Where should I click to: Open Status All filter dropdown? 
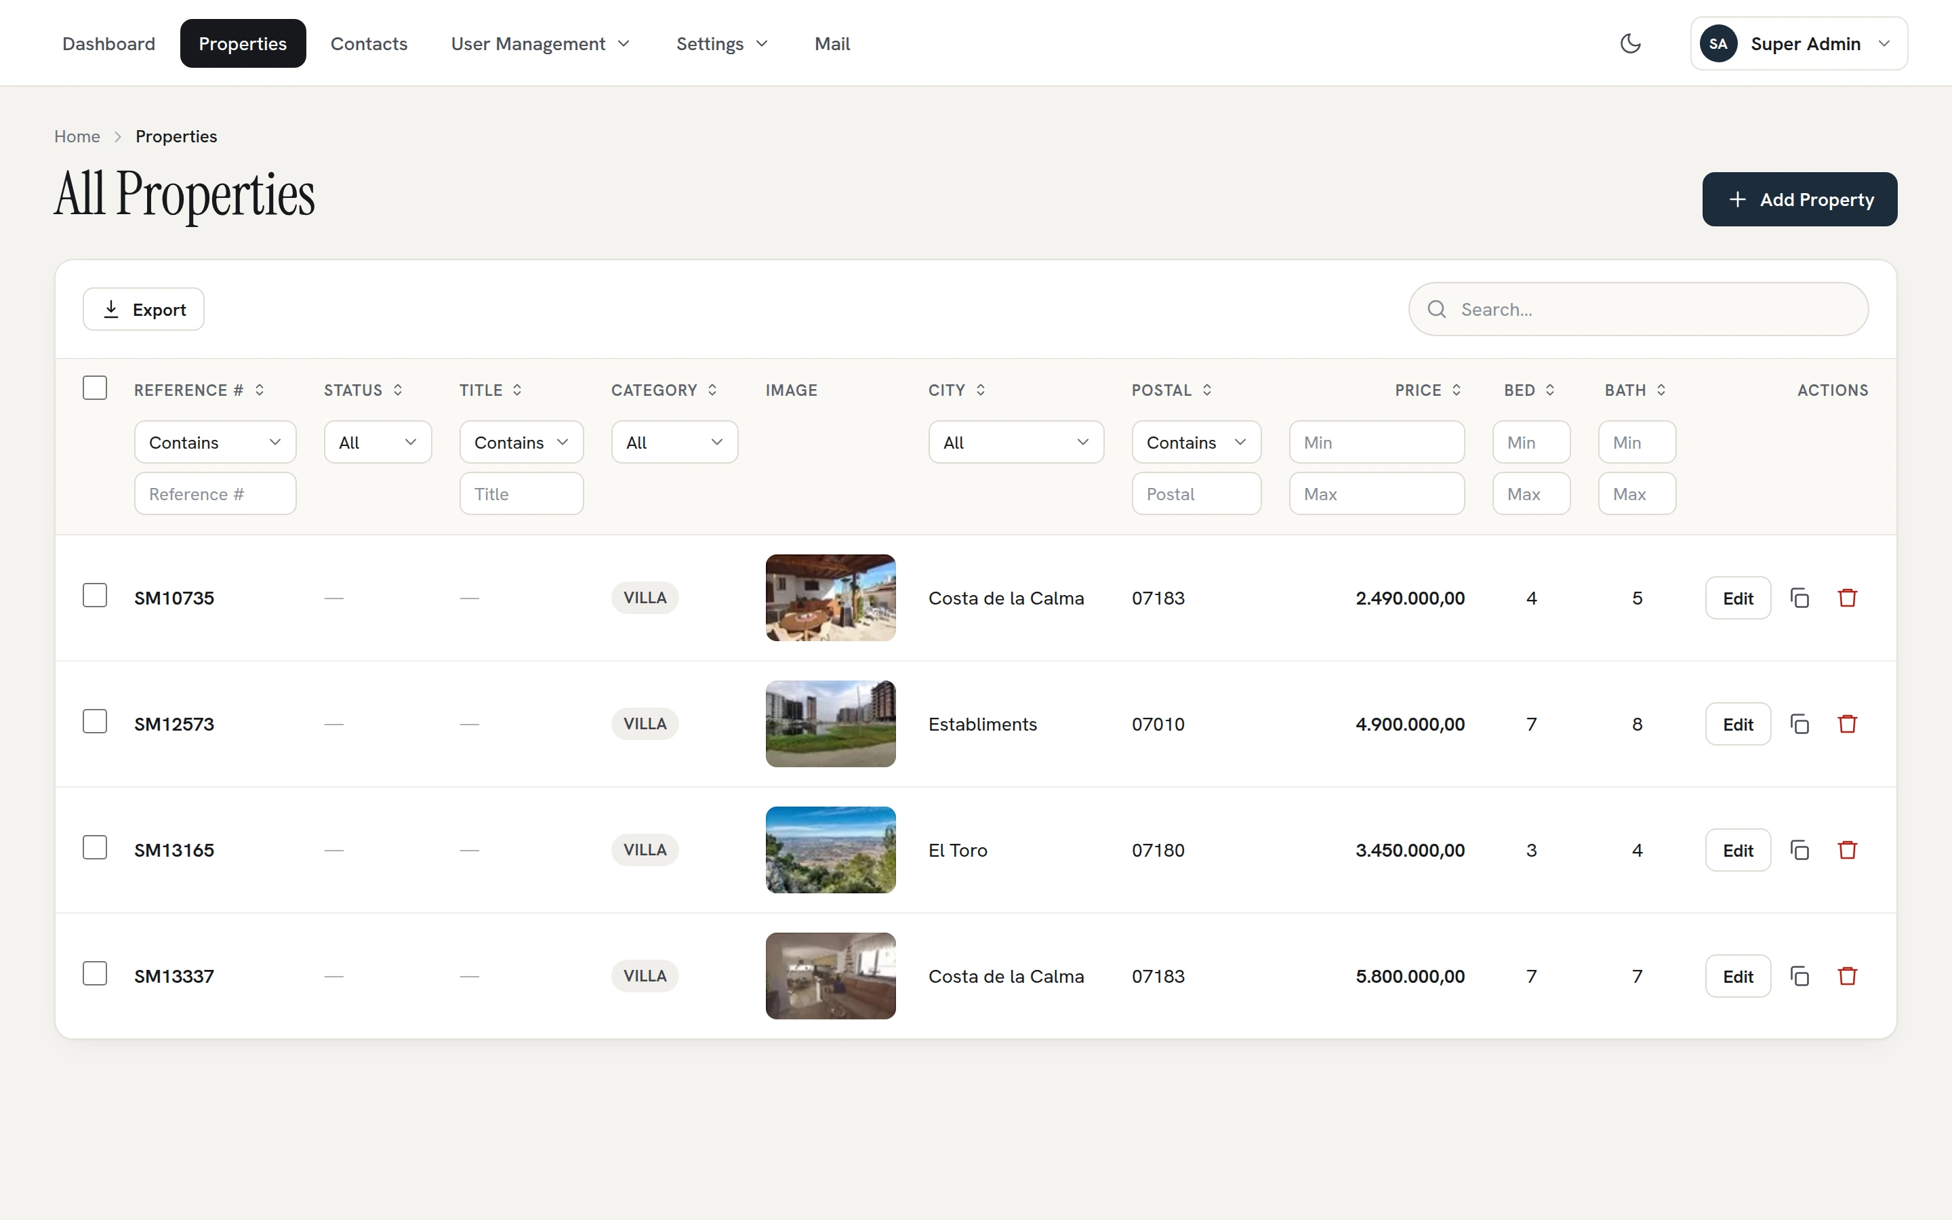[x=378, y=442]
